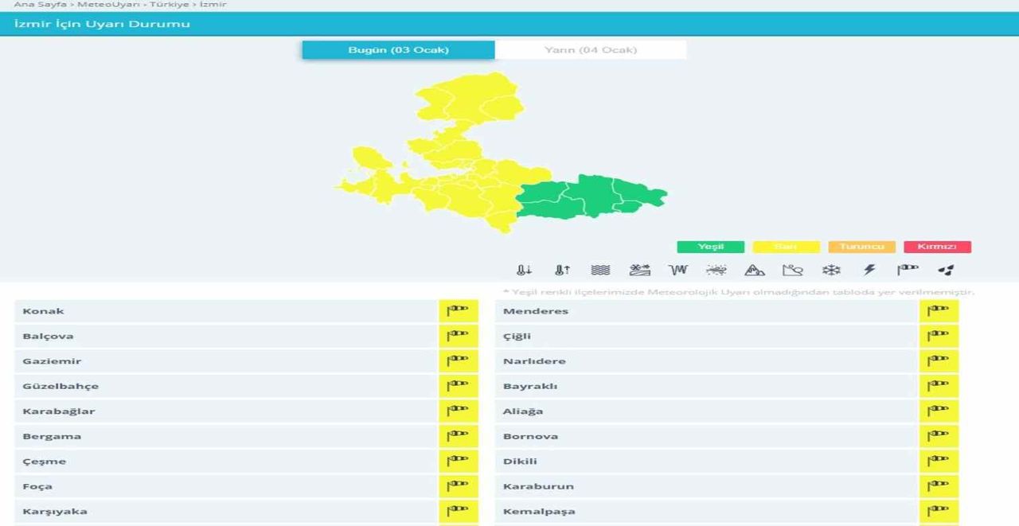Screen dimensions: 1019x526
Task: Click the Konak district name
Action: pyautogui.click(x=43, y=311)
